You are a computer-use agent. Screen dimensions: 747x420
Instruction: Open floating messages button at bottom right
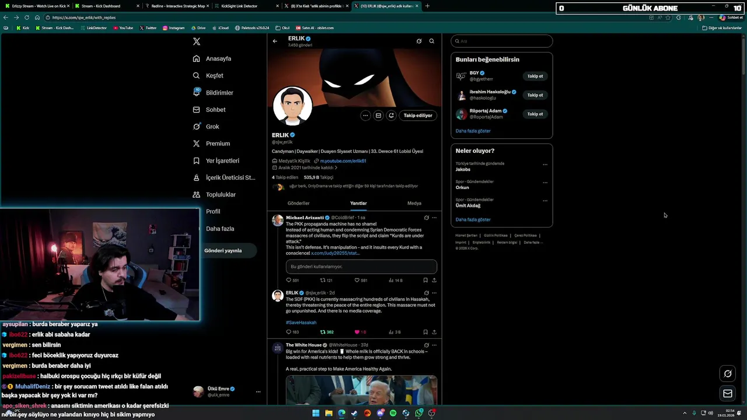tap(728, 394)
